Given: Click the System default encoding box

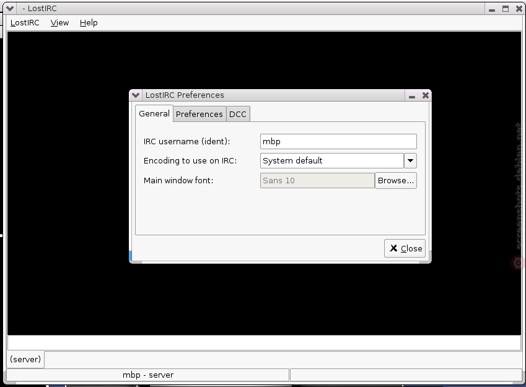Looking at the screenshot, I should pyautogui.click(x=331, y=160).
